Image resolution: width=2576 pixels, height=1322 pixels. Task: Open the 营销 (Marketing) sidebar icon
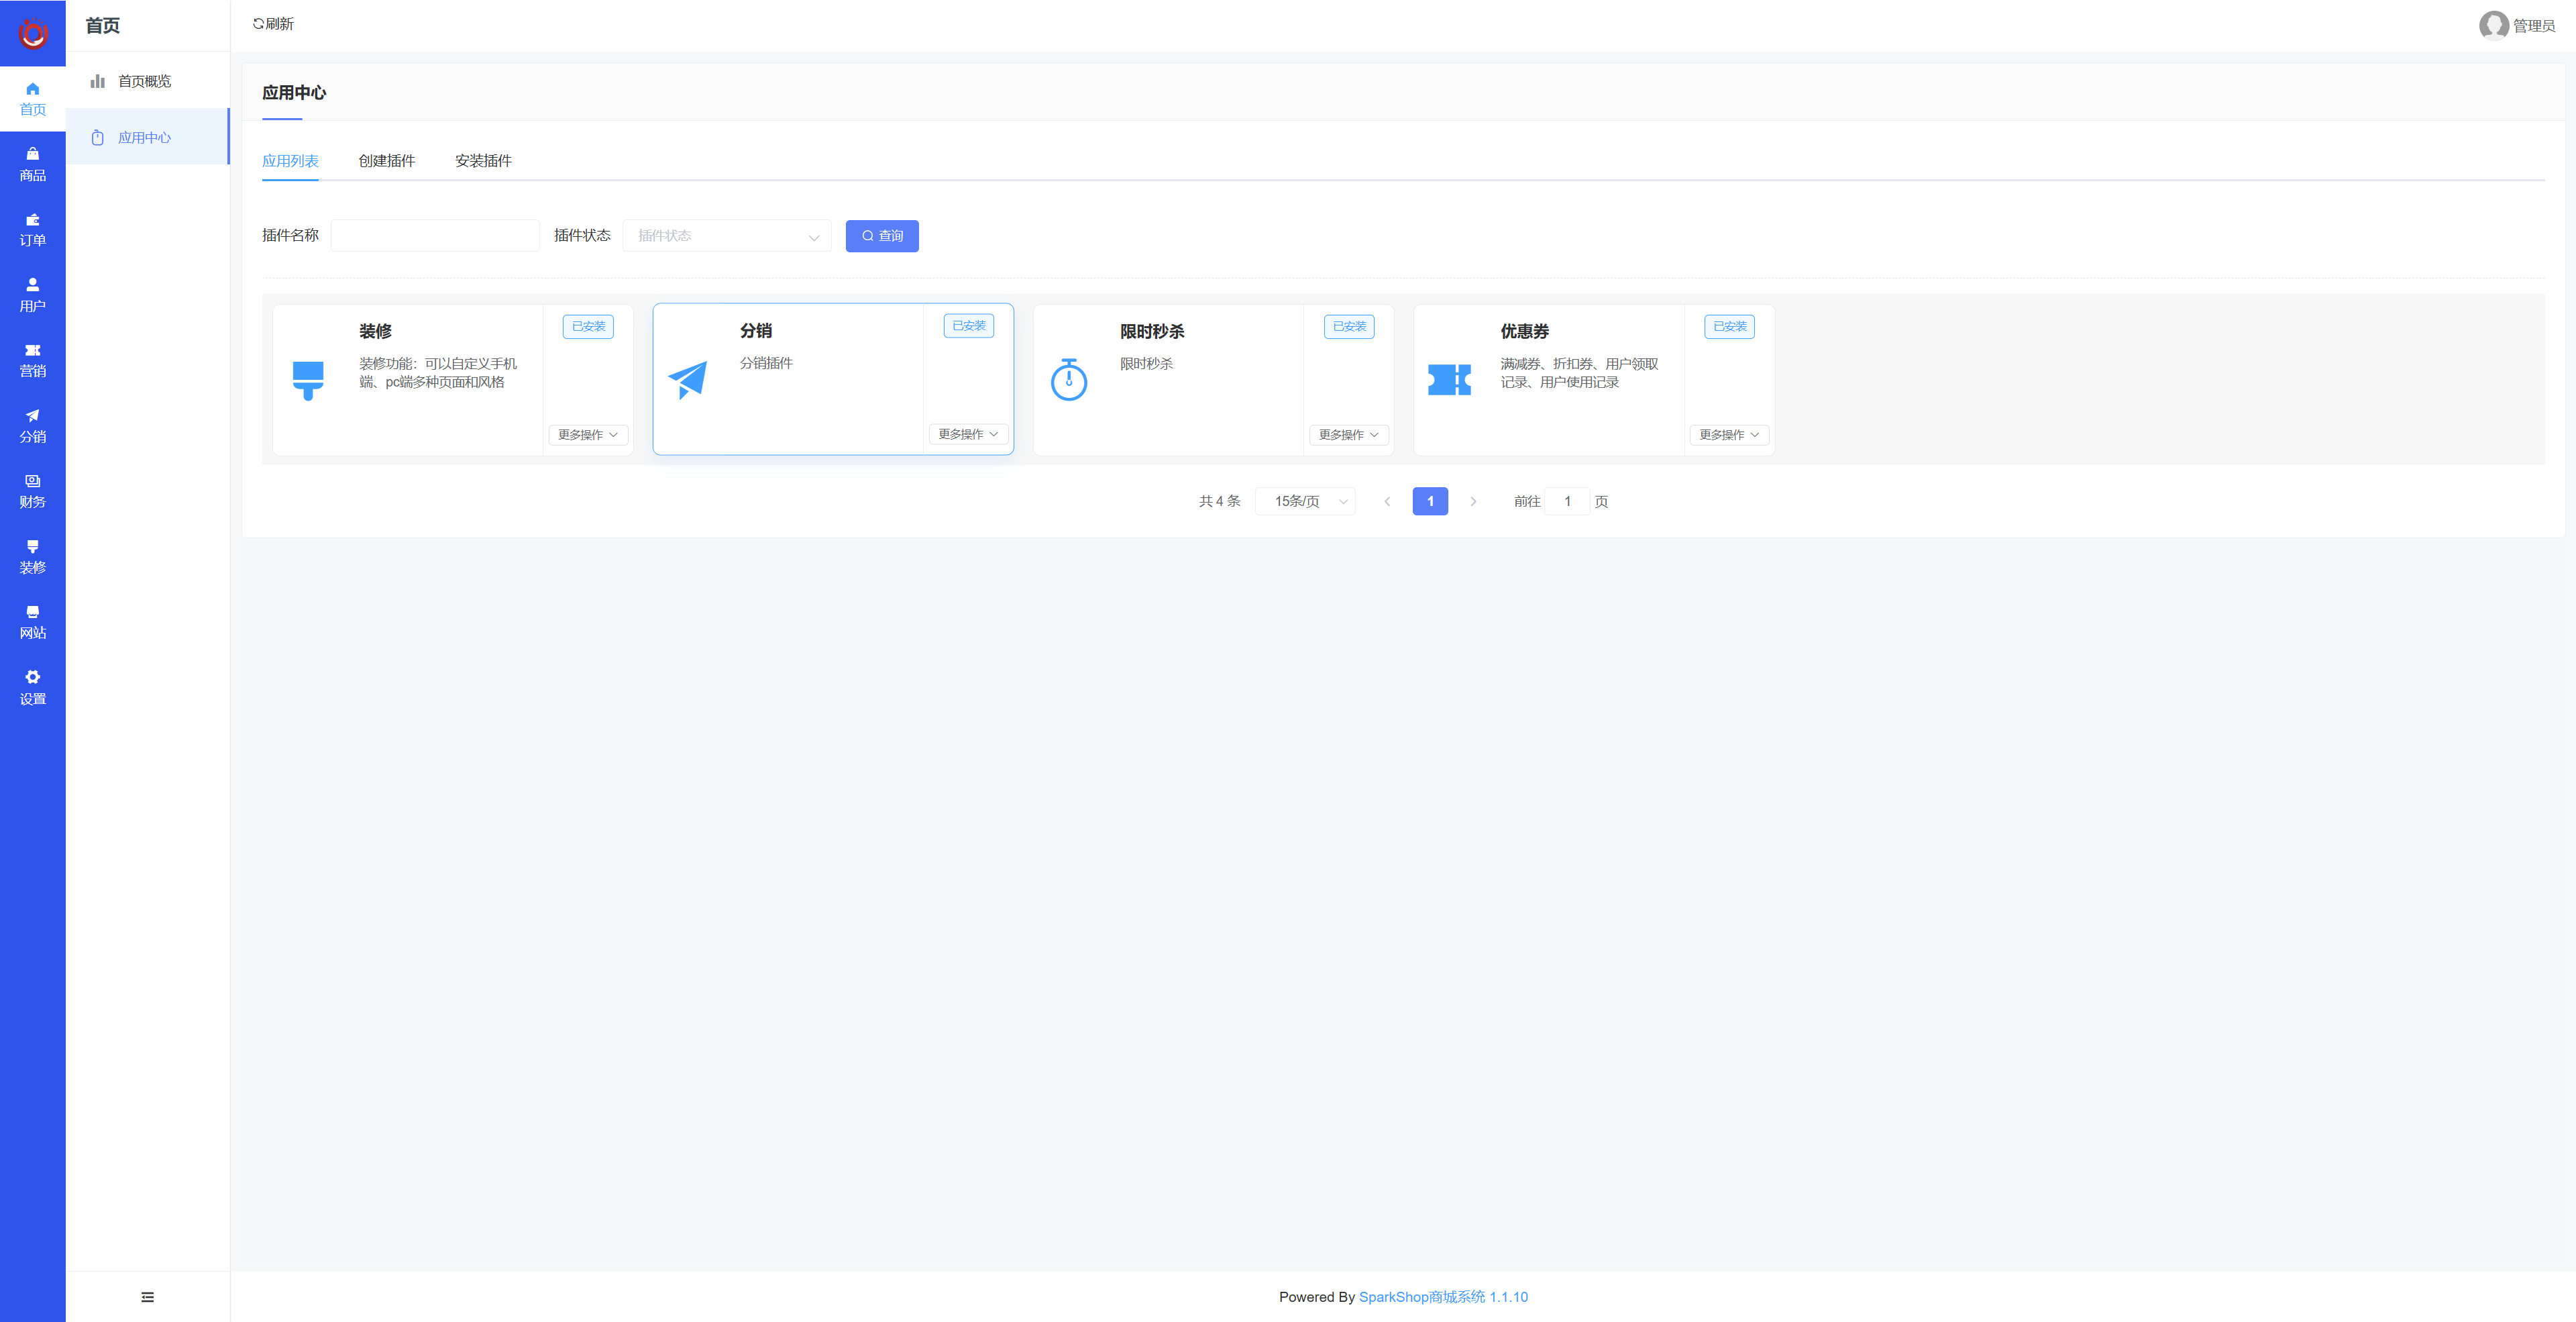[x=32, y=360]
